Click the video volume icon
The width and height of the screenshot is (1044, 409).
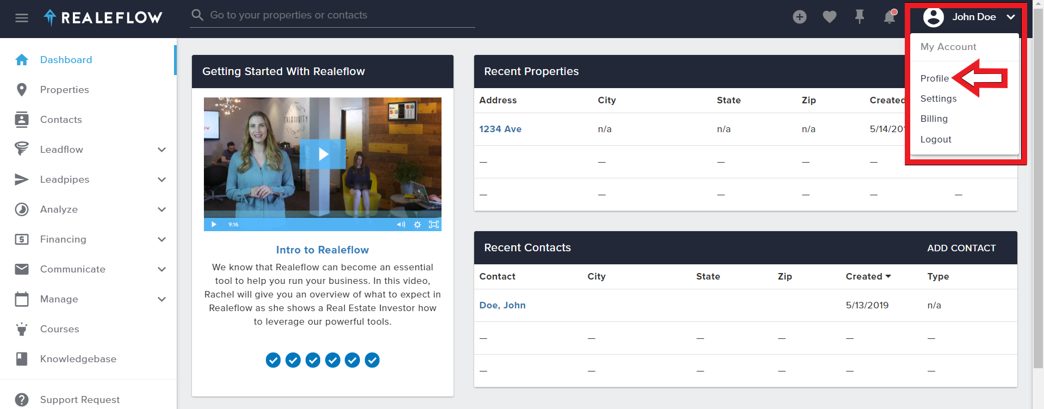(401, 225)
